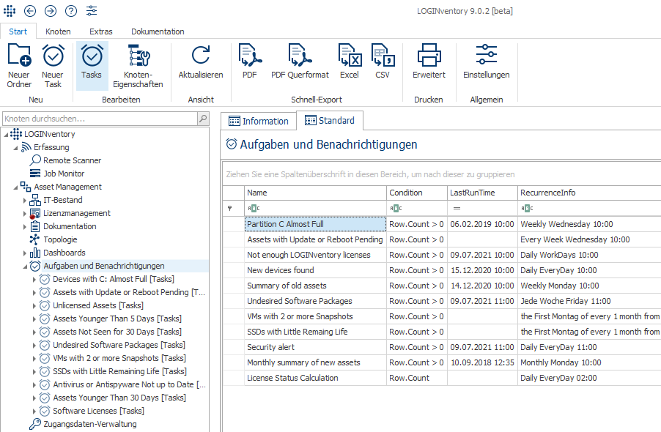The height and width of the screenshot is (432, 661).
Task: Go back with the back arrow
Action: tap(30, 11)
